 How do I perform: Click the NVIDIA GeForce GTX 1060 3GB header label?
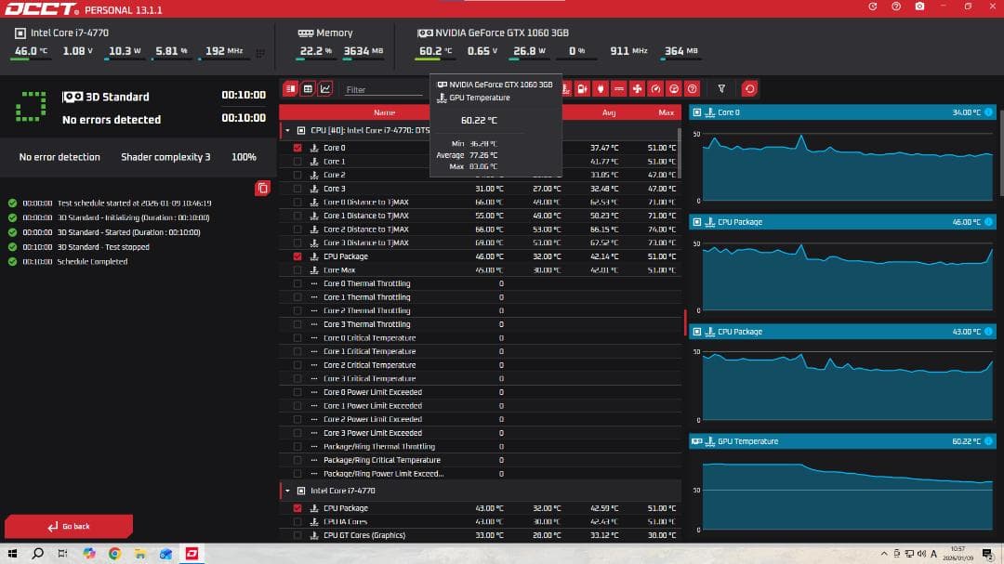point(502,33)
